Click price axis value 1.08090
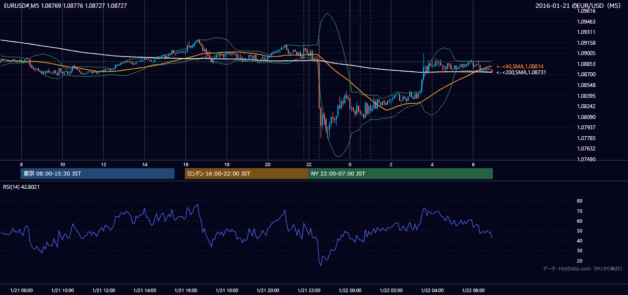Viewport: 628px width, 295px height. pyautogui.click(x=586, y=117)
